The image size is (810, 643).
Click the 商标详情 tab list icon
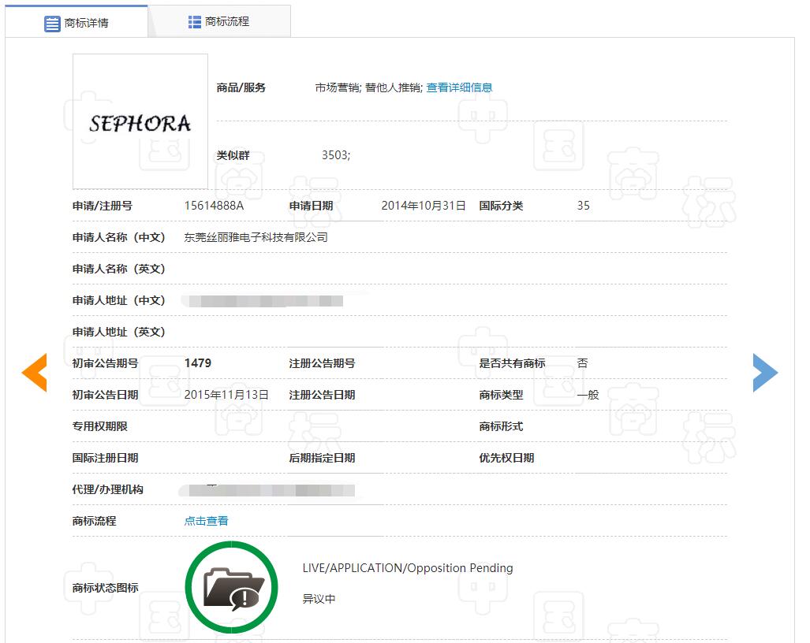[x=52, y=24]
